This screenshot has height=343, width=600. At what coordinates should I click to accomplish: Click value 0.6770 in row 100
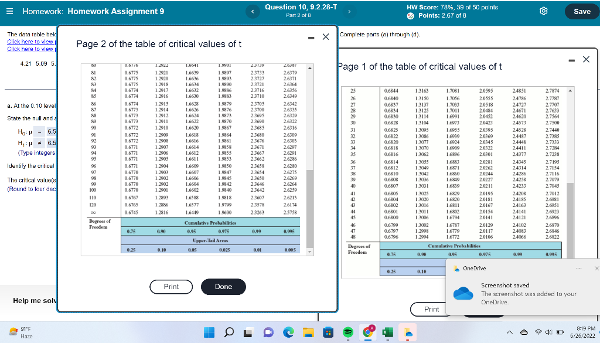pyautogui.click(x=131, y=190)
